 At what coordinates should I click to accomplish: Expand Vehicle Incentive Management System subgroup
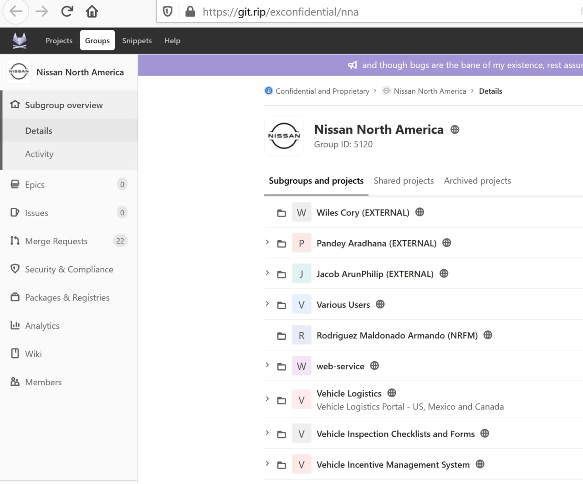pyautogui.click(x=267, y=464)
